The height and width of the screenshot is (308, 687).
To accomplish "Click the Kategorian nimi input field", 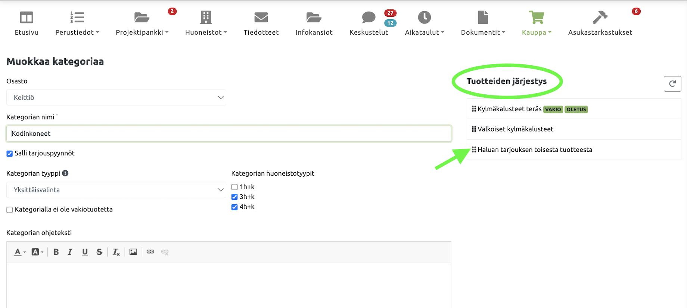I will pos(229,133).
